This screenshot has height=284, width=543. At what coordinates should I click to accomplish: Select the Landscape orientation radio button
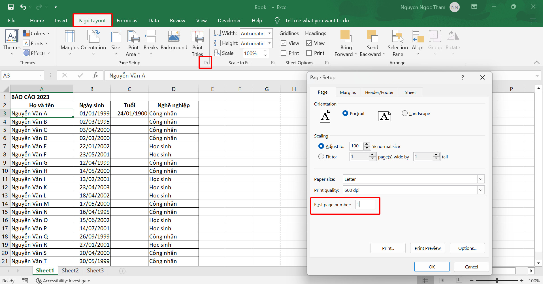pos(405,113)
